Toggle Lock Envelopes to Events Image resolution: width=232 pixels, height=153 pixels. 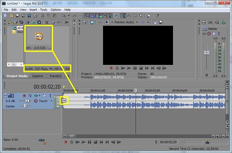coord(110,16)
